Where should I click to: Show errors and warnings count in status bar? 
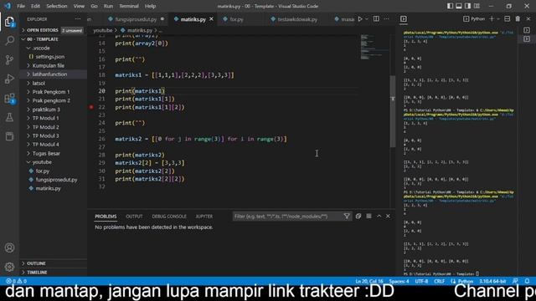click(16, 281)
